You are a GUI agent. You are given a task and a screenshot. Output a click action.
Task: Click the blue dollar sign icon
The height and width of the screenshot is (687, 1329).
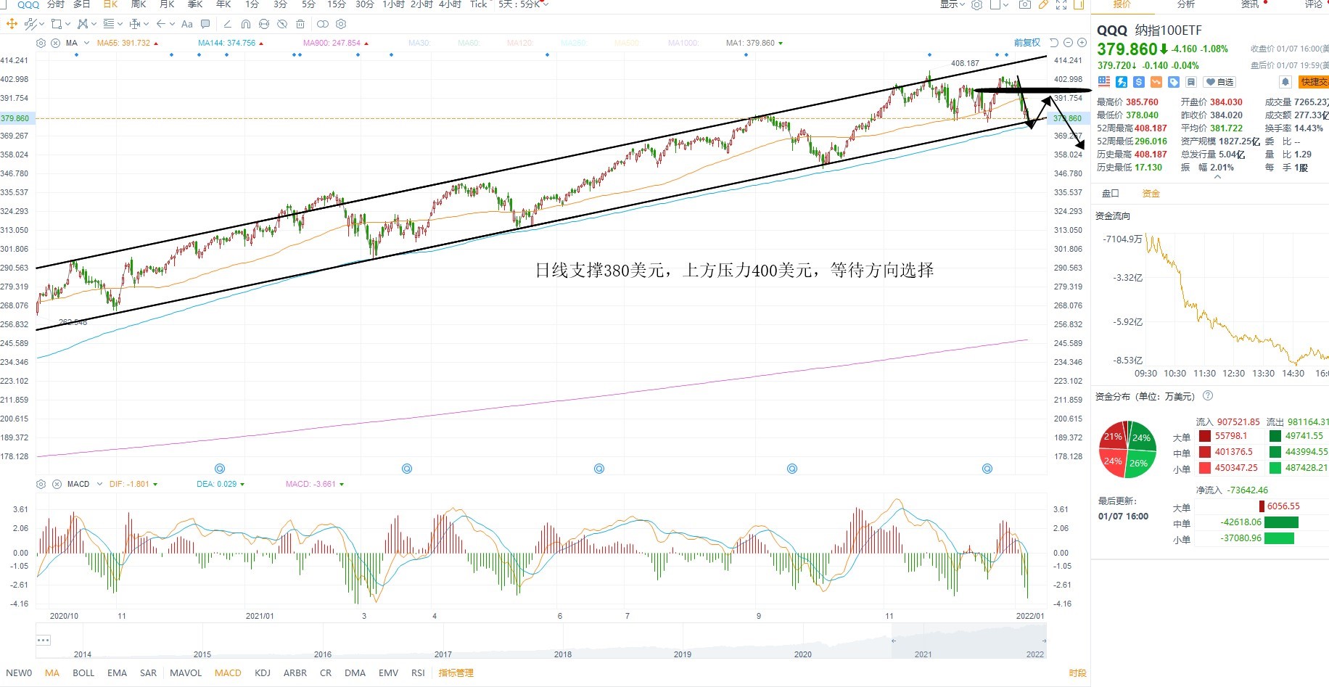[1139, 82]
